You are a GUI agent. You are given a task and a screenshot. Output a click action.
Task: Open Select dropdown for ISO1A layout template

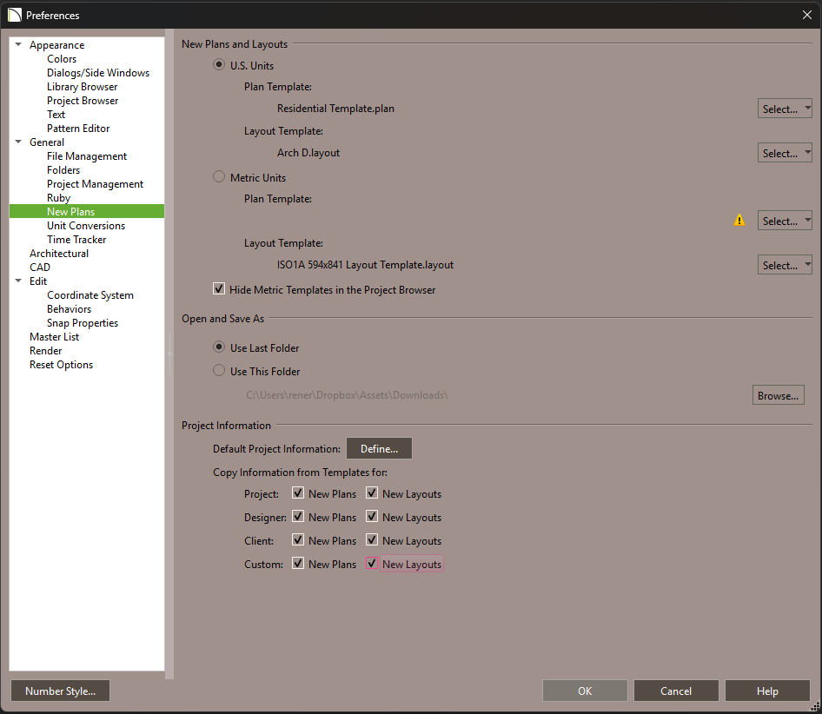coord(785,265)
